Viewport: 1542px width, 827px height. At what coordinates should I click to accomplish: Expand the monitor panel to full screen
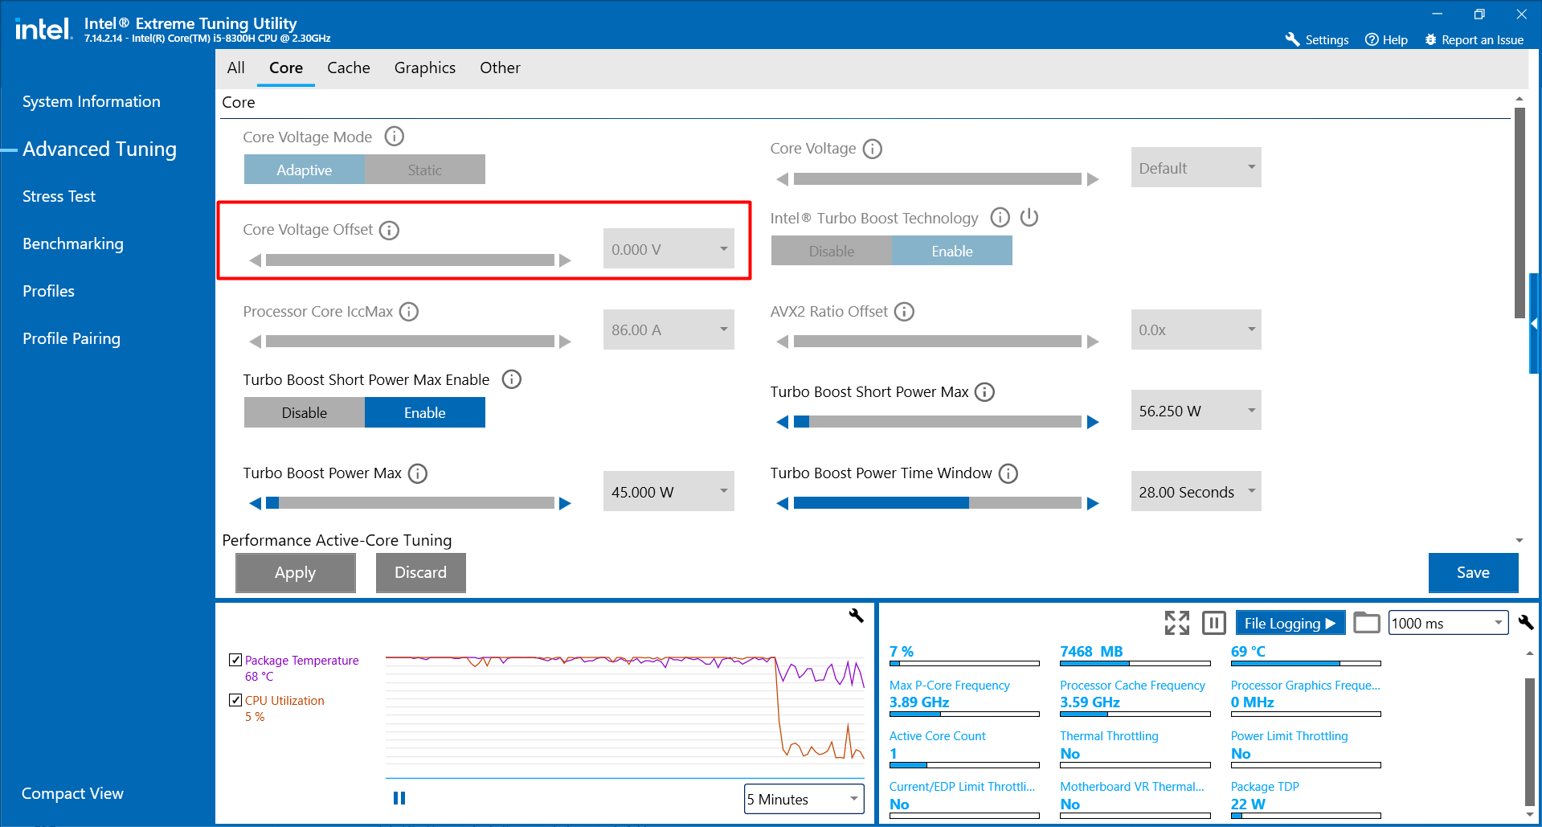(x=1177, y=623)
